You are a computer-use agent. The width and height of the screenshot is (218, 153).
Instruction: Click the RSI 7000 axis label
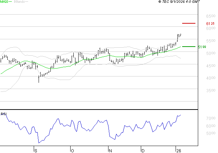[211, 118]
